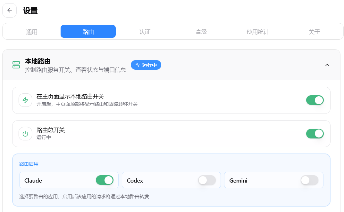
Task: Click the Claude label
Action: pyautogui.click(x=33, y=180)
